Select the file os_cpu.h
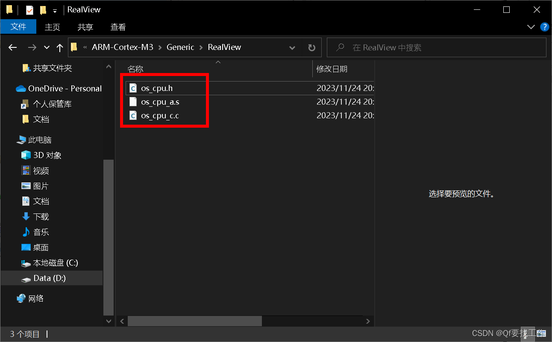 tap(157, 88)
